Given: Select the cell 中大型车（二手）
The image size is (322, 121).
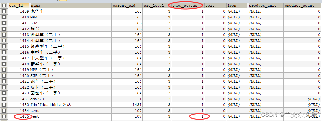Looking at the screenshot, I should 71,58.
